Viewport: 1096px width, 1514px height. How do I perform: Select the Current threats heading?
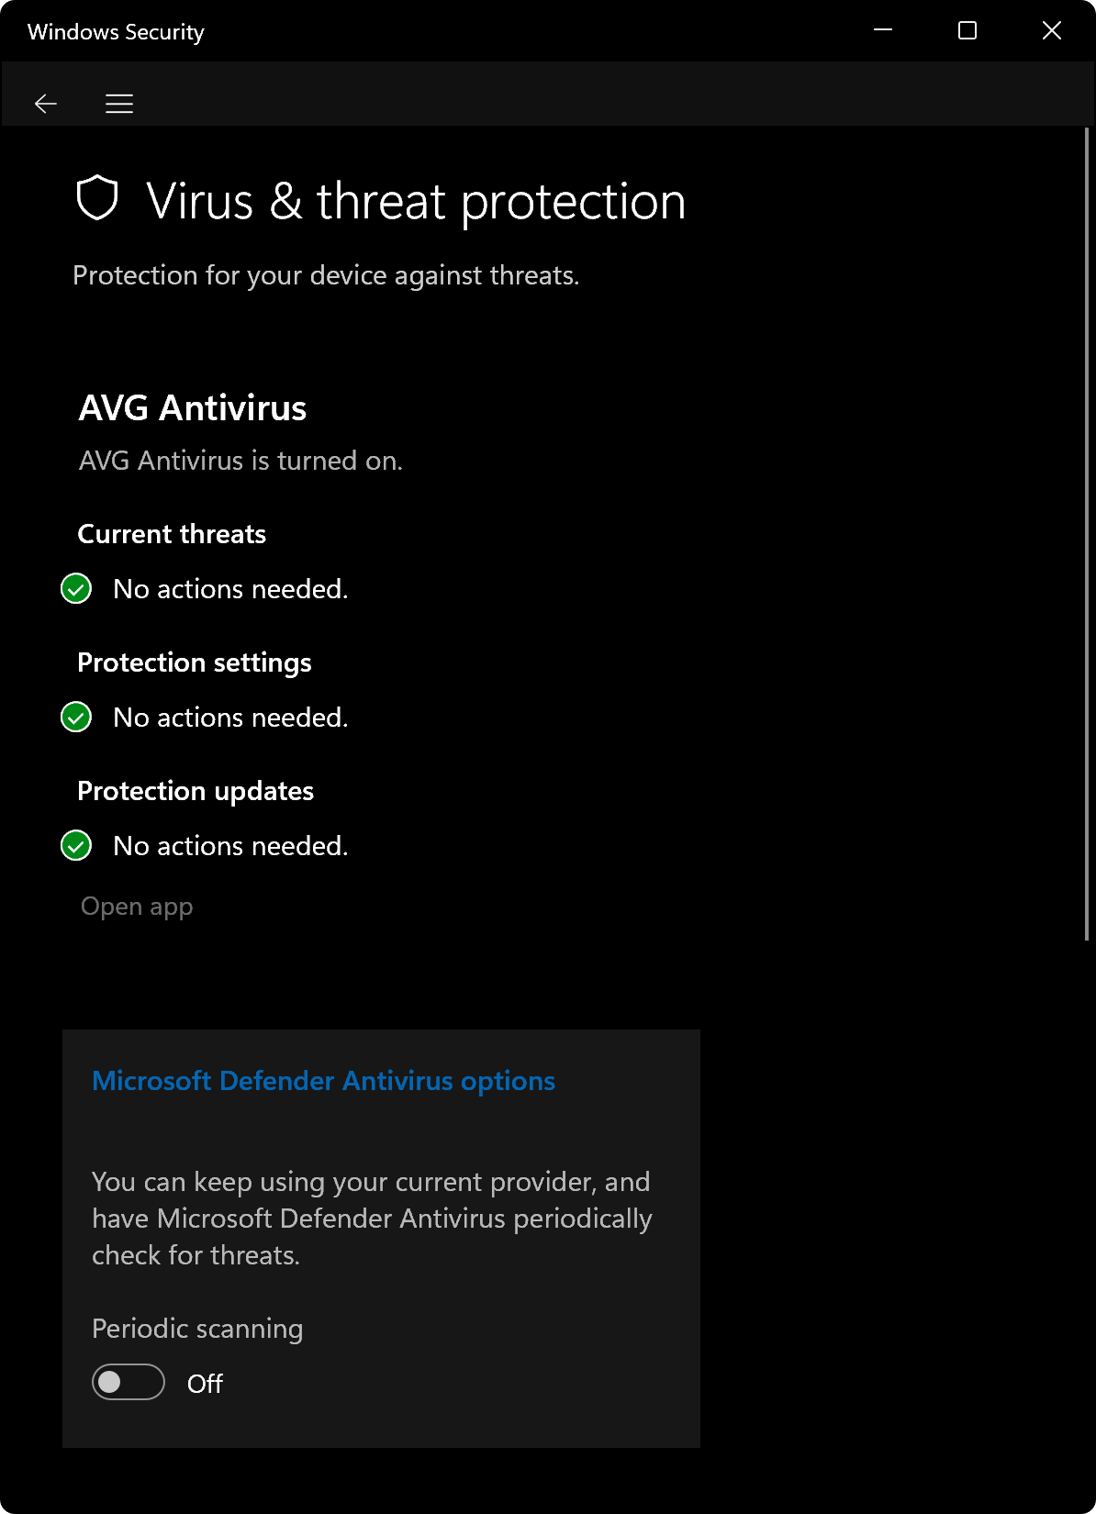tap(172, 534)
